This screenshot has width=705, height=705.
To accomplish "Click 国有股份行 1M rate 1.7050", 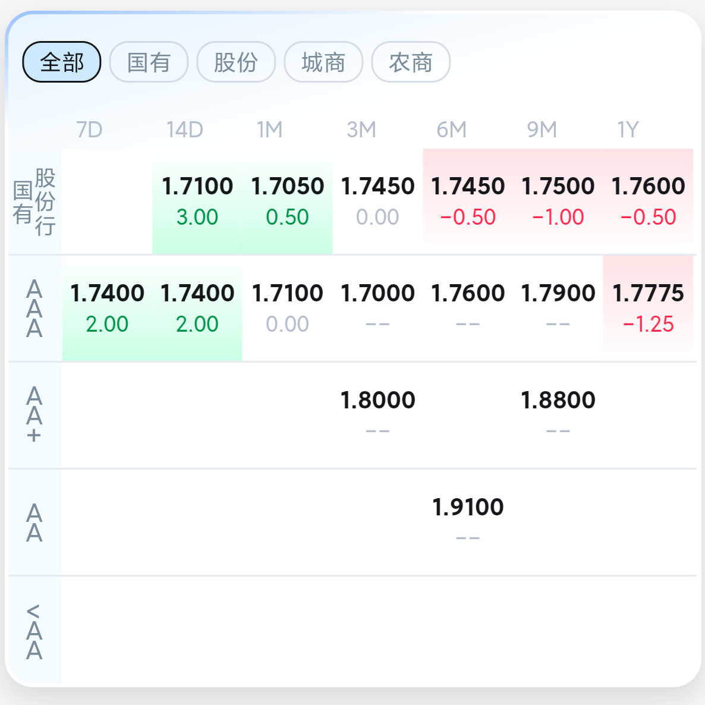I will (x=288, y=201).
